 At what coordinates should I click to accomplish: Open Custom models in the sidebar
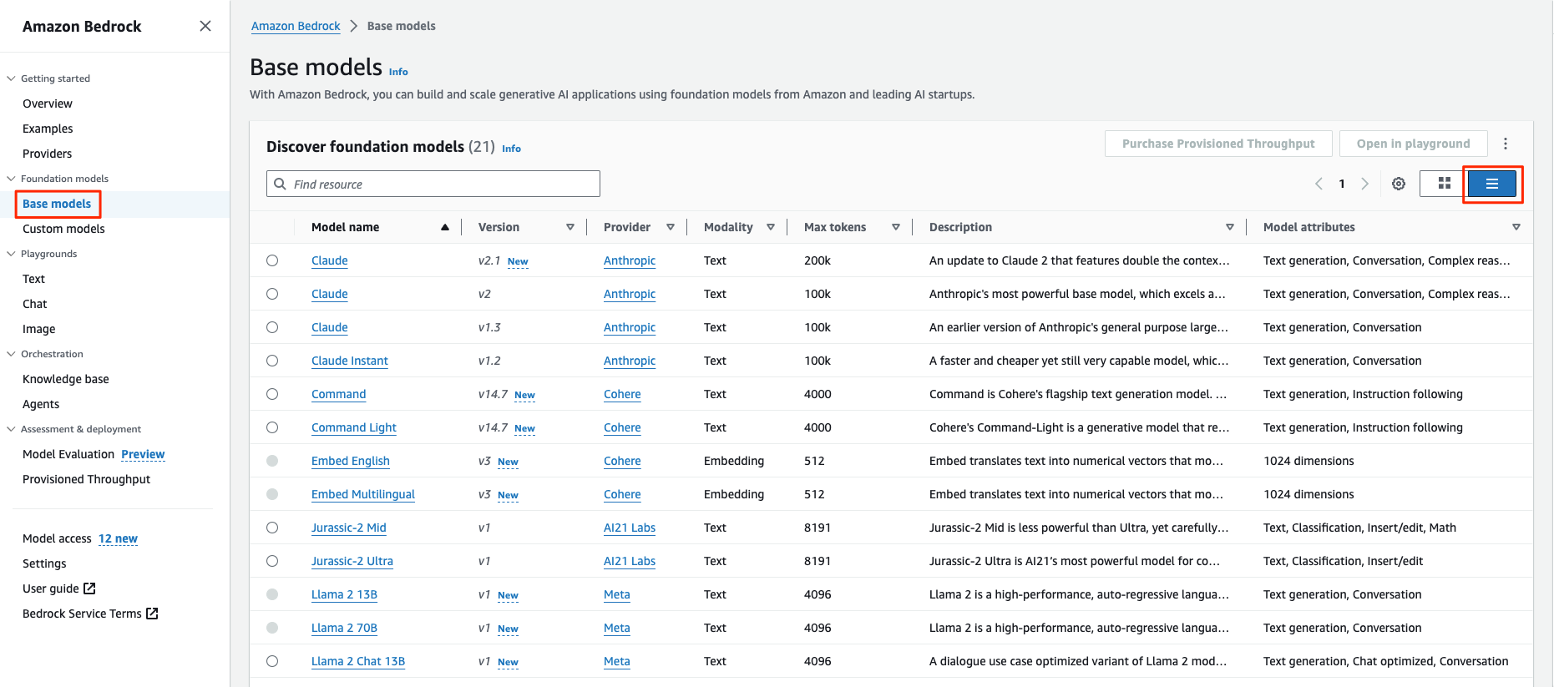coord(63,229)
